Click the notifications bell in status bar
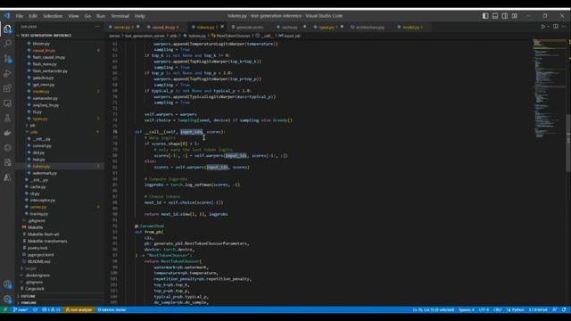This screenshot has height=321, width=571. [564, 309]
